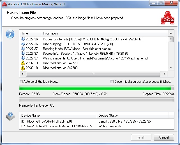Click the 'Percent: 97.9%' readout

(29, 94)
